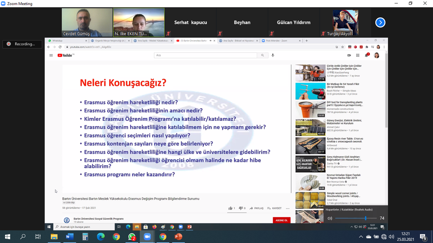Open the YouTube apps grid icon
This screenshot has height=243, width=433.
358,55
